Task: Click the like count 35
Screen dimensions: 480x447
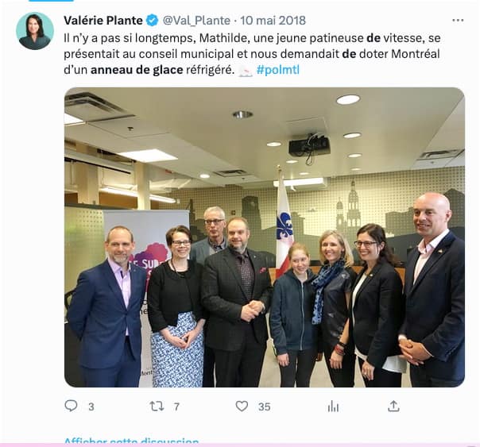Action: pos(264,407)
